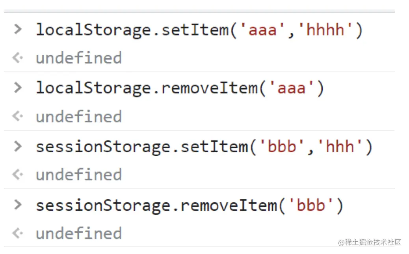Click the undefined result under sessionStorage.removeItem
The height and width of the screenshot is (254, 409).
(79, 233)
